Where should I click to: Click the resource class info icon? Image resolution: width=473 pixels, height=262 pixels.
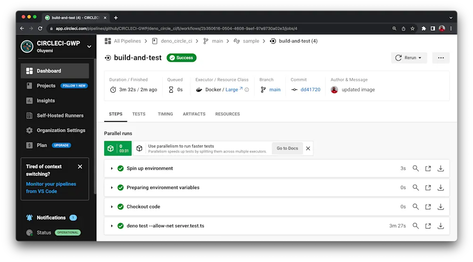(x=247, y=90)
